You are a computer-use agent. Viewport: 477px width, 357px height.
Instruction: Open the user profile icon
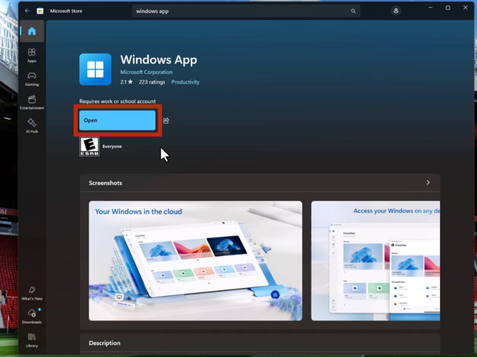point(396,11)
